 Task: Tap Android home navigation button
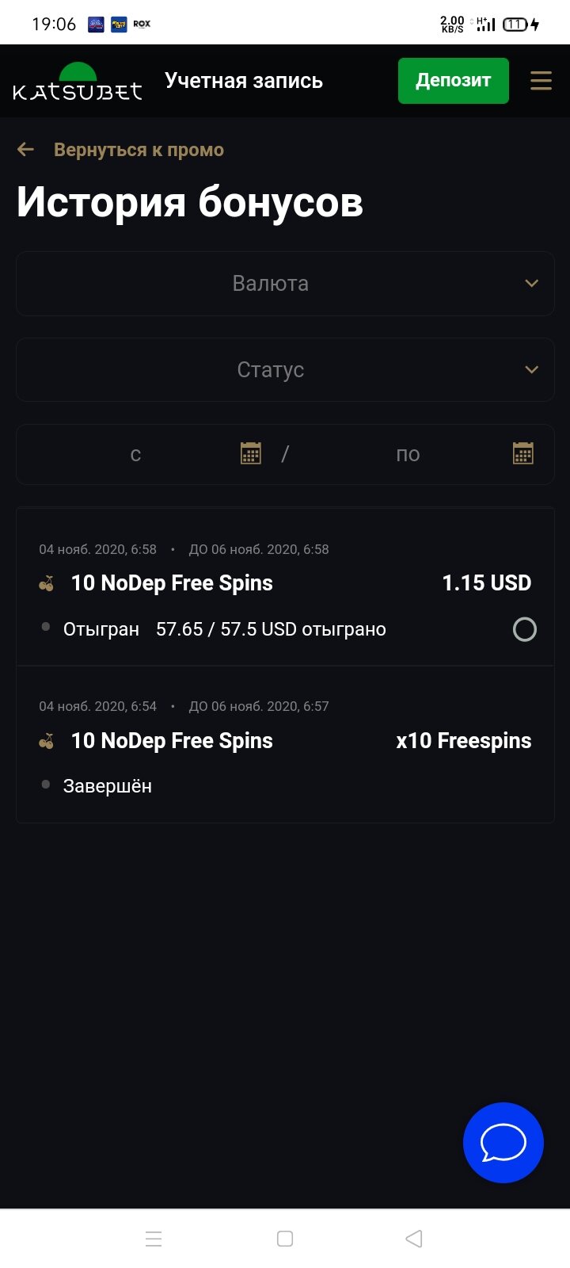tap(285, 1239)
